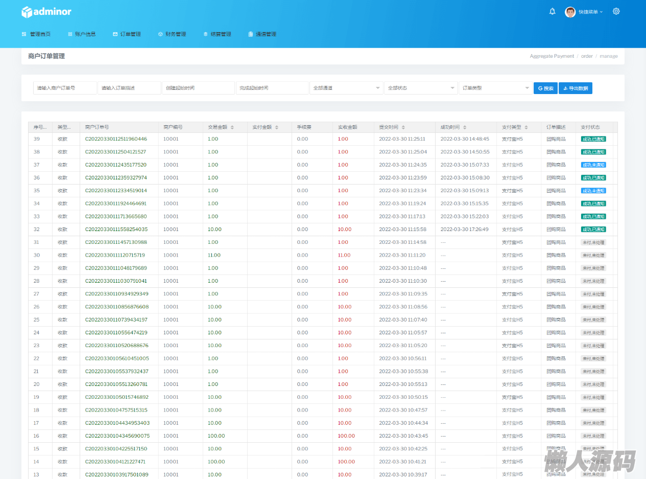
Task: Expand the 全部通道 channel dropdown
Action: pyautogui.click(x=346, y=88)
